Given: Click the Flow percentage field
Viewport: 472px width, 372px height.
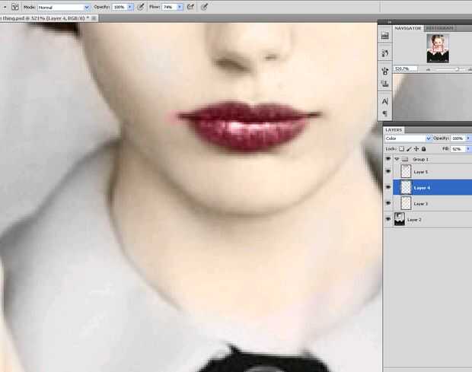Looking at the screenshot, I should point(169,7).
